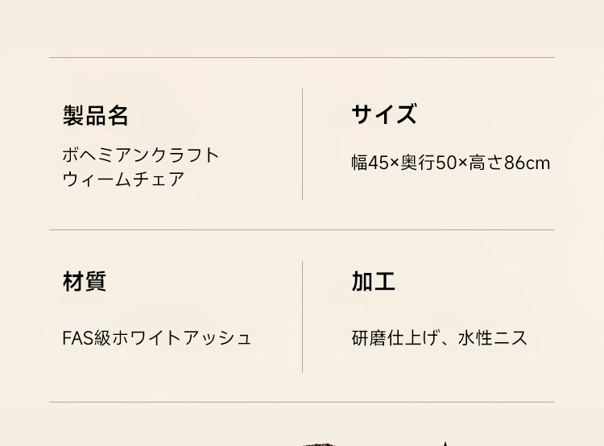
Task: Click the サイズ heading
Action: tap(384, 114)
